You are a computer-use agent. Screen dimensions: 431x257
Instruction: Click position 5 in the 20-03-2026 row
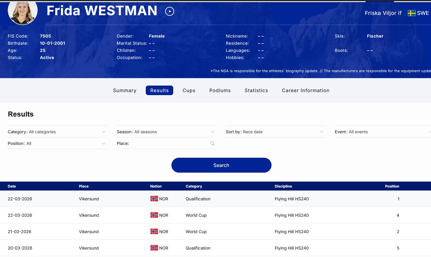click(x=398, y=248)
